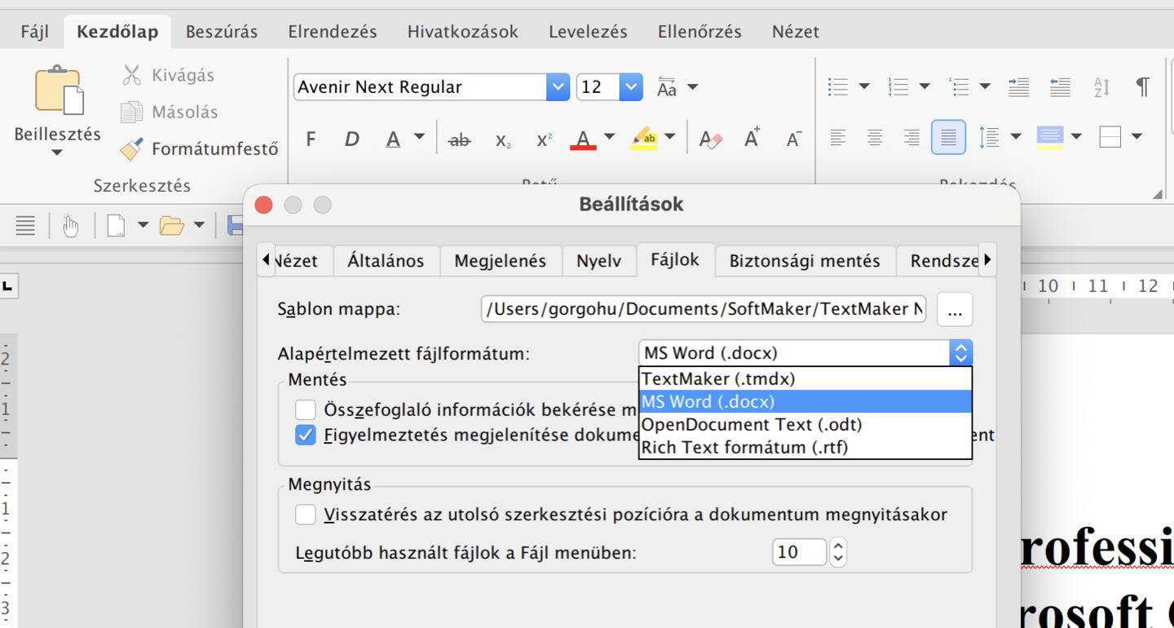This screenshot has width=1174, height=628.
Task: Choose TextMaker (.tmdx) format option
Action: tap(805, 378)
